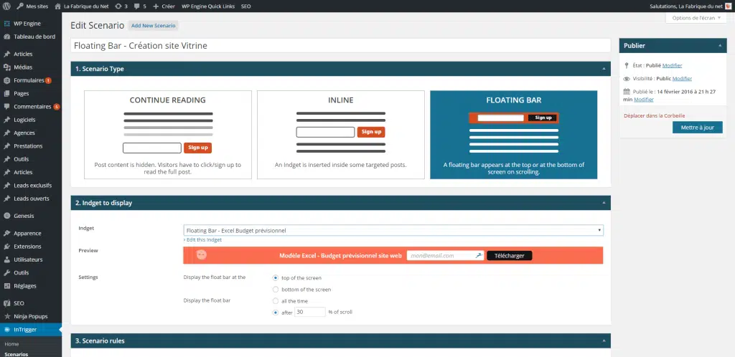
Task: Open the Réglages settings icon in sidebar
Action: point(7,285)
